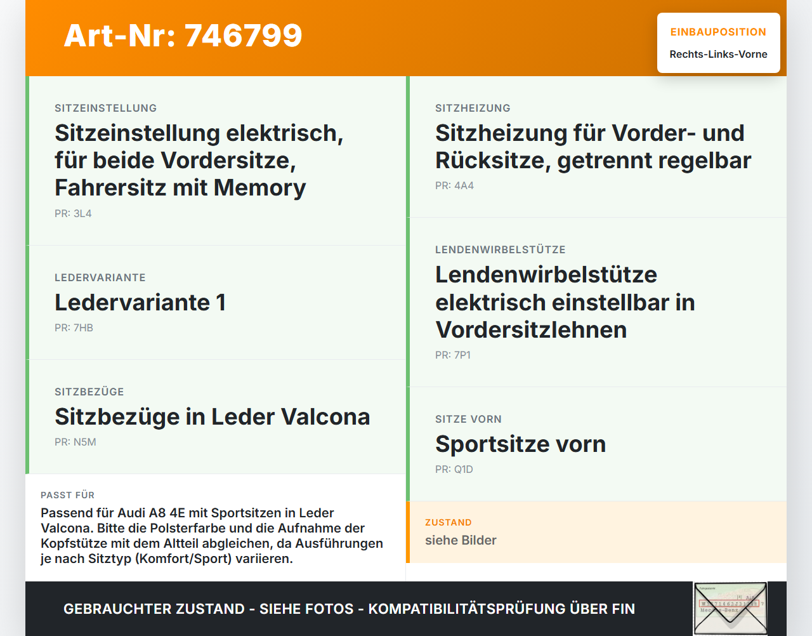The image size is (812, 636).
Task: Click the PR: 3L4 code
Action: pyautogui.click(x=73, y=214)
